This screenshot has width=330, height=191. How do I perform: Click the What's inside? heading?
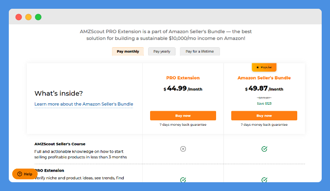tap(59, 93)
